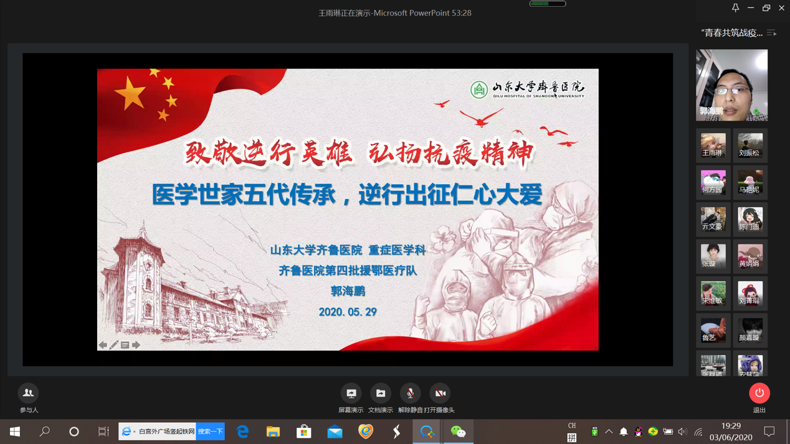Image resolution: width=790 pixels, height=444 pixels.
Task: Open the taskbar volume control
Action: 682,432
